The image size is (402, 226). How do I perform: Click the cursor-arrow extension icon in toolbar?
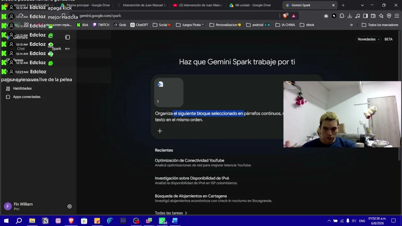pyautogui.click(x=334, y=16)
